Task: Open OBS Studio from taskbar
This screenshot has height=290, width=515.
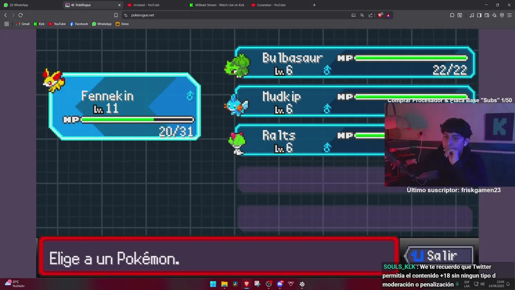Action: [x=269, y=284]
